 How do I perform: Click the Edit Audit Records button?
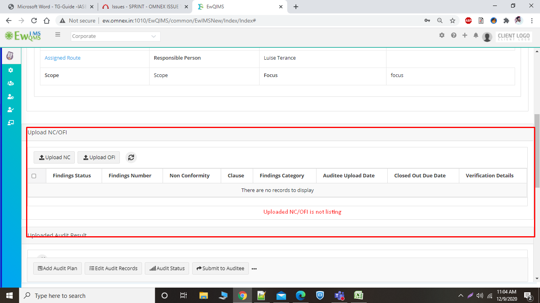click(113, 268)
